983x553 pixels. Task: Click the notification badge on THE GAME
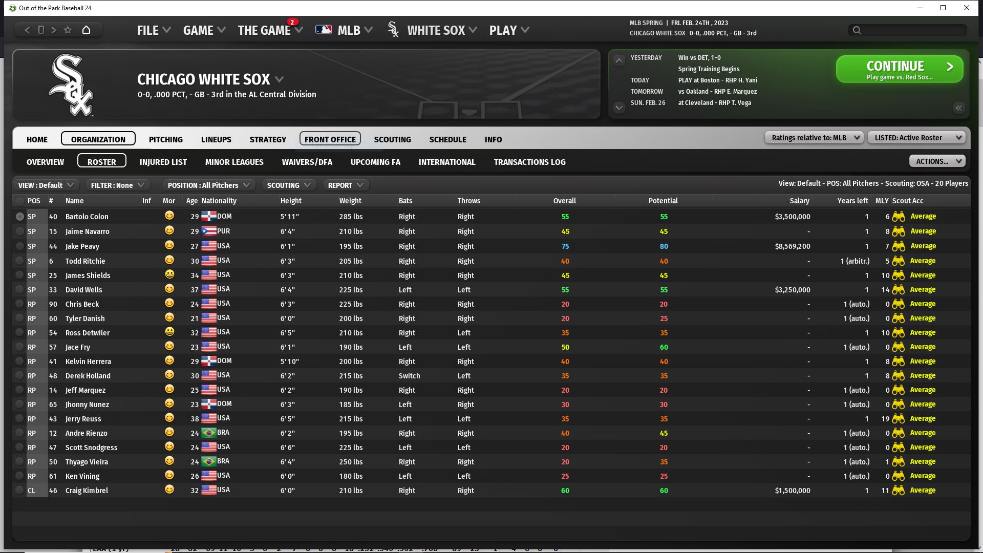coord(292,22)
